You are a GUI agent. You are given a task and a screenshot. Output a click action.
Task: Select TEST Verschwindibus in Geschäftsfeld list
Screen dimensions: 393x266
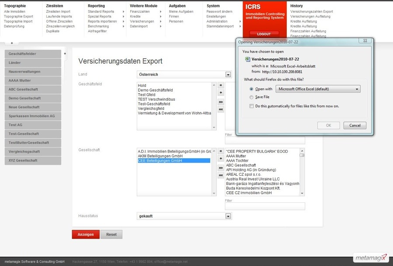[x=157, y=99]
